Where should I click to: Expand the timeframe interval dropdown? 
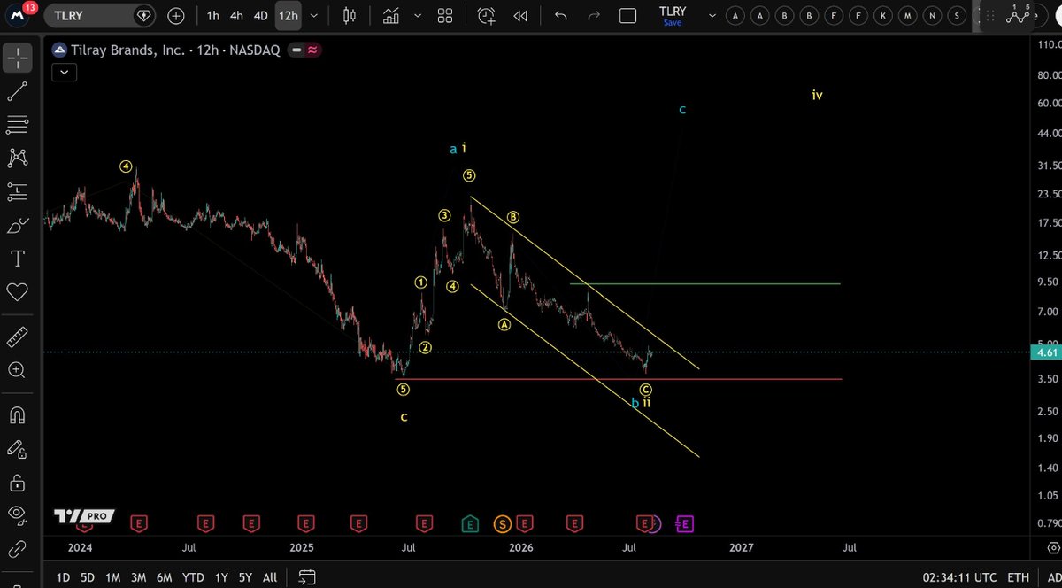[314, 16]
